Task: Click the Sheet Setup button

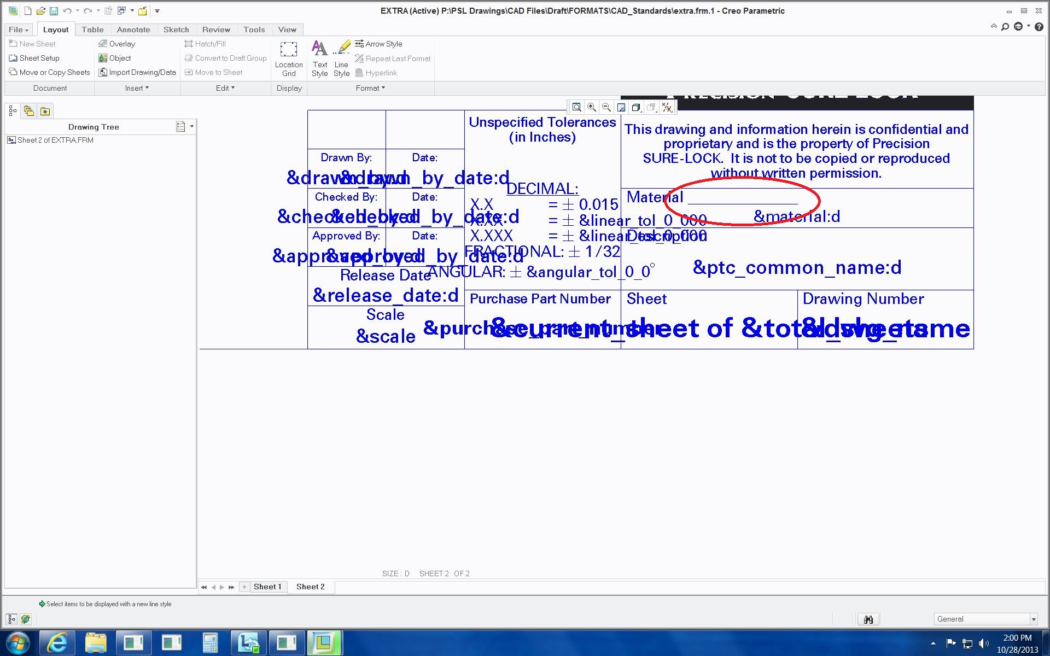Action: click(34, 58)
